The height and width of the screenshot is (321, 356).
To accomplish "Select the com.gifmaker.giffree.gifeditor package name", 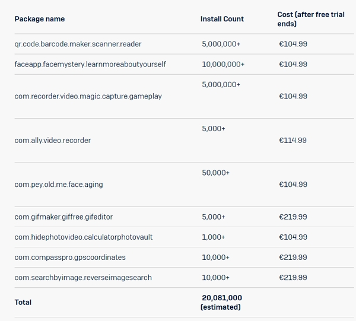I will 63,217.
